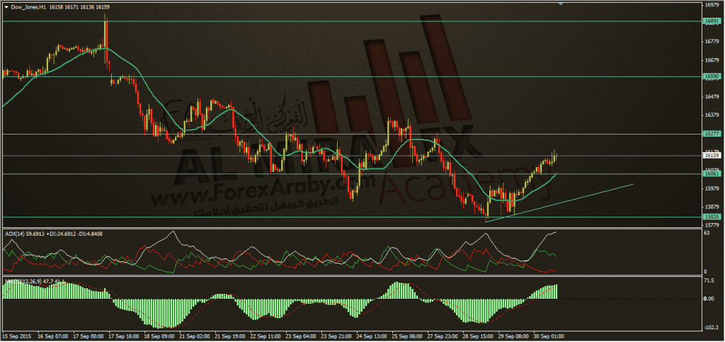Screen dimensions: 725x342
Task: Click the 30 Sep 01:00 time label
Action: (549, 336)
